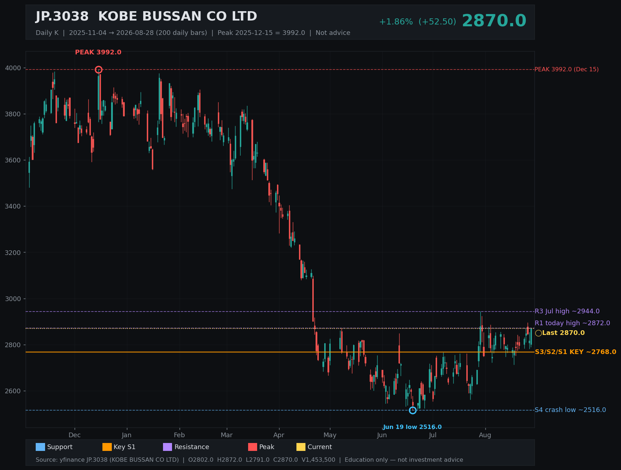This screenshot has width=621, height=470.
Task: Click 'Source: yfinance JP.3038 (KOBE BUSSAN CO LTD)' in the footer
Action: click(107, 460)
